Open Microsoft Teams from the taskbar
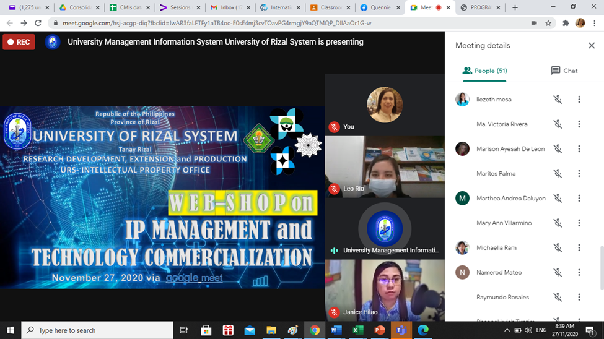Screen dimensions: 604x339 point(401,330)
